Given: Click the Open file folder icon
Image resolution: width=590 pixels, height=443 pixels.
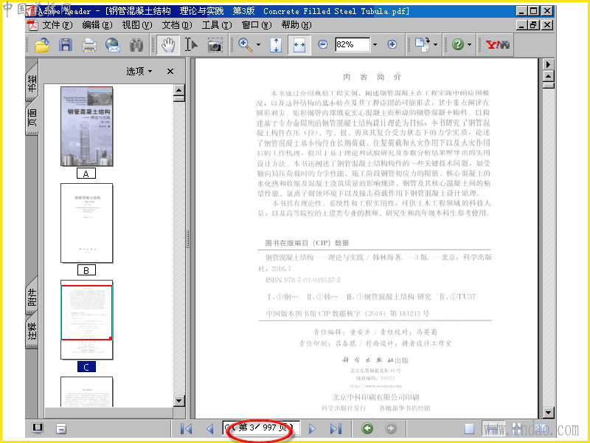Looking at the screenshot, I should coord(42,45).
